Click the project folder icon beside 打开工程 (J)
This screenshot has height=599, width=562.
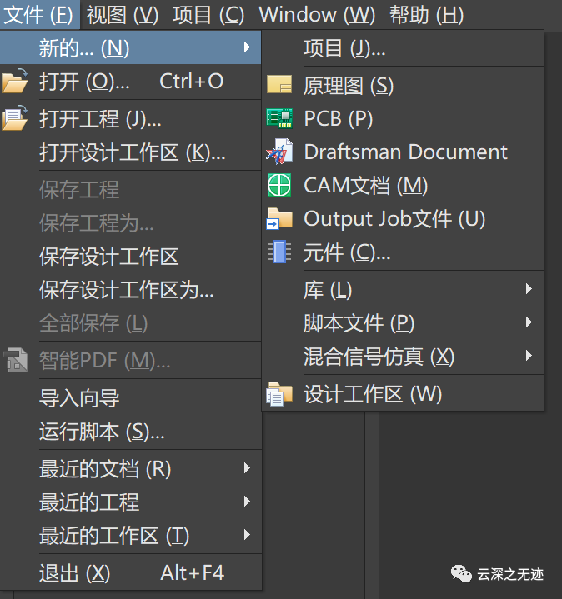pos(14,118)
